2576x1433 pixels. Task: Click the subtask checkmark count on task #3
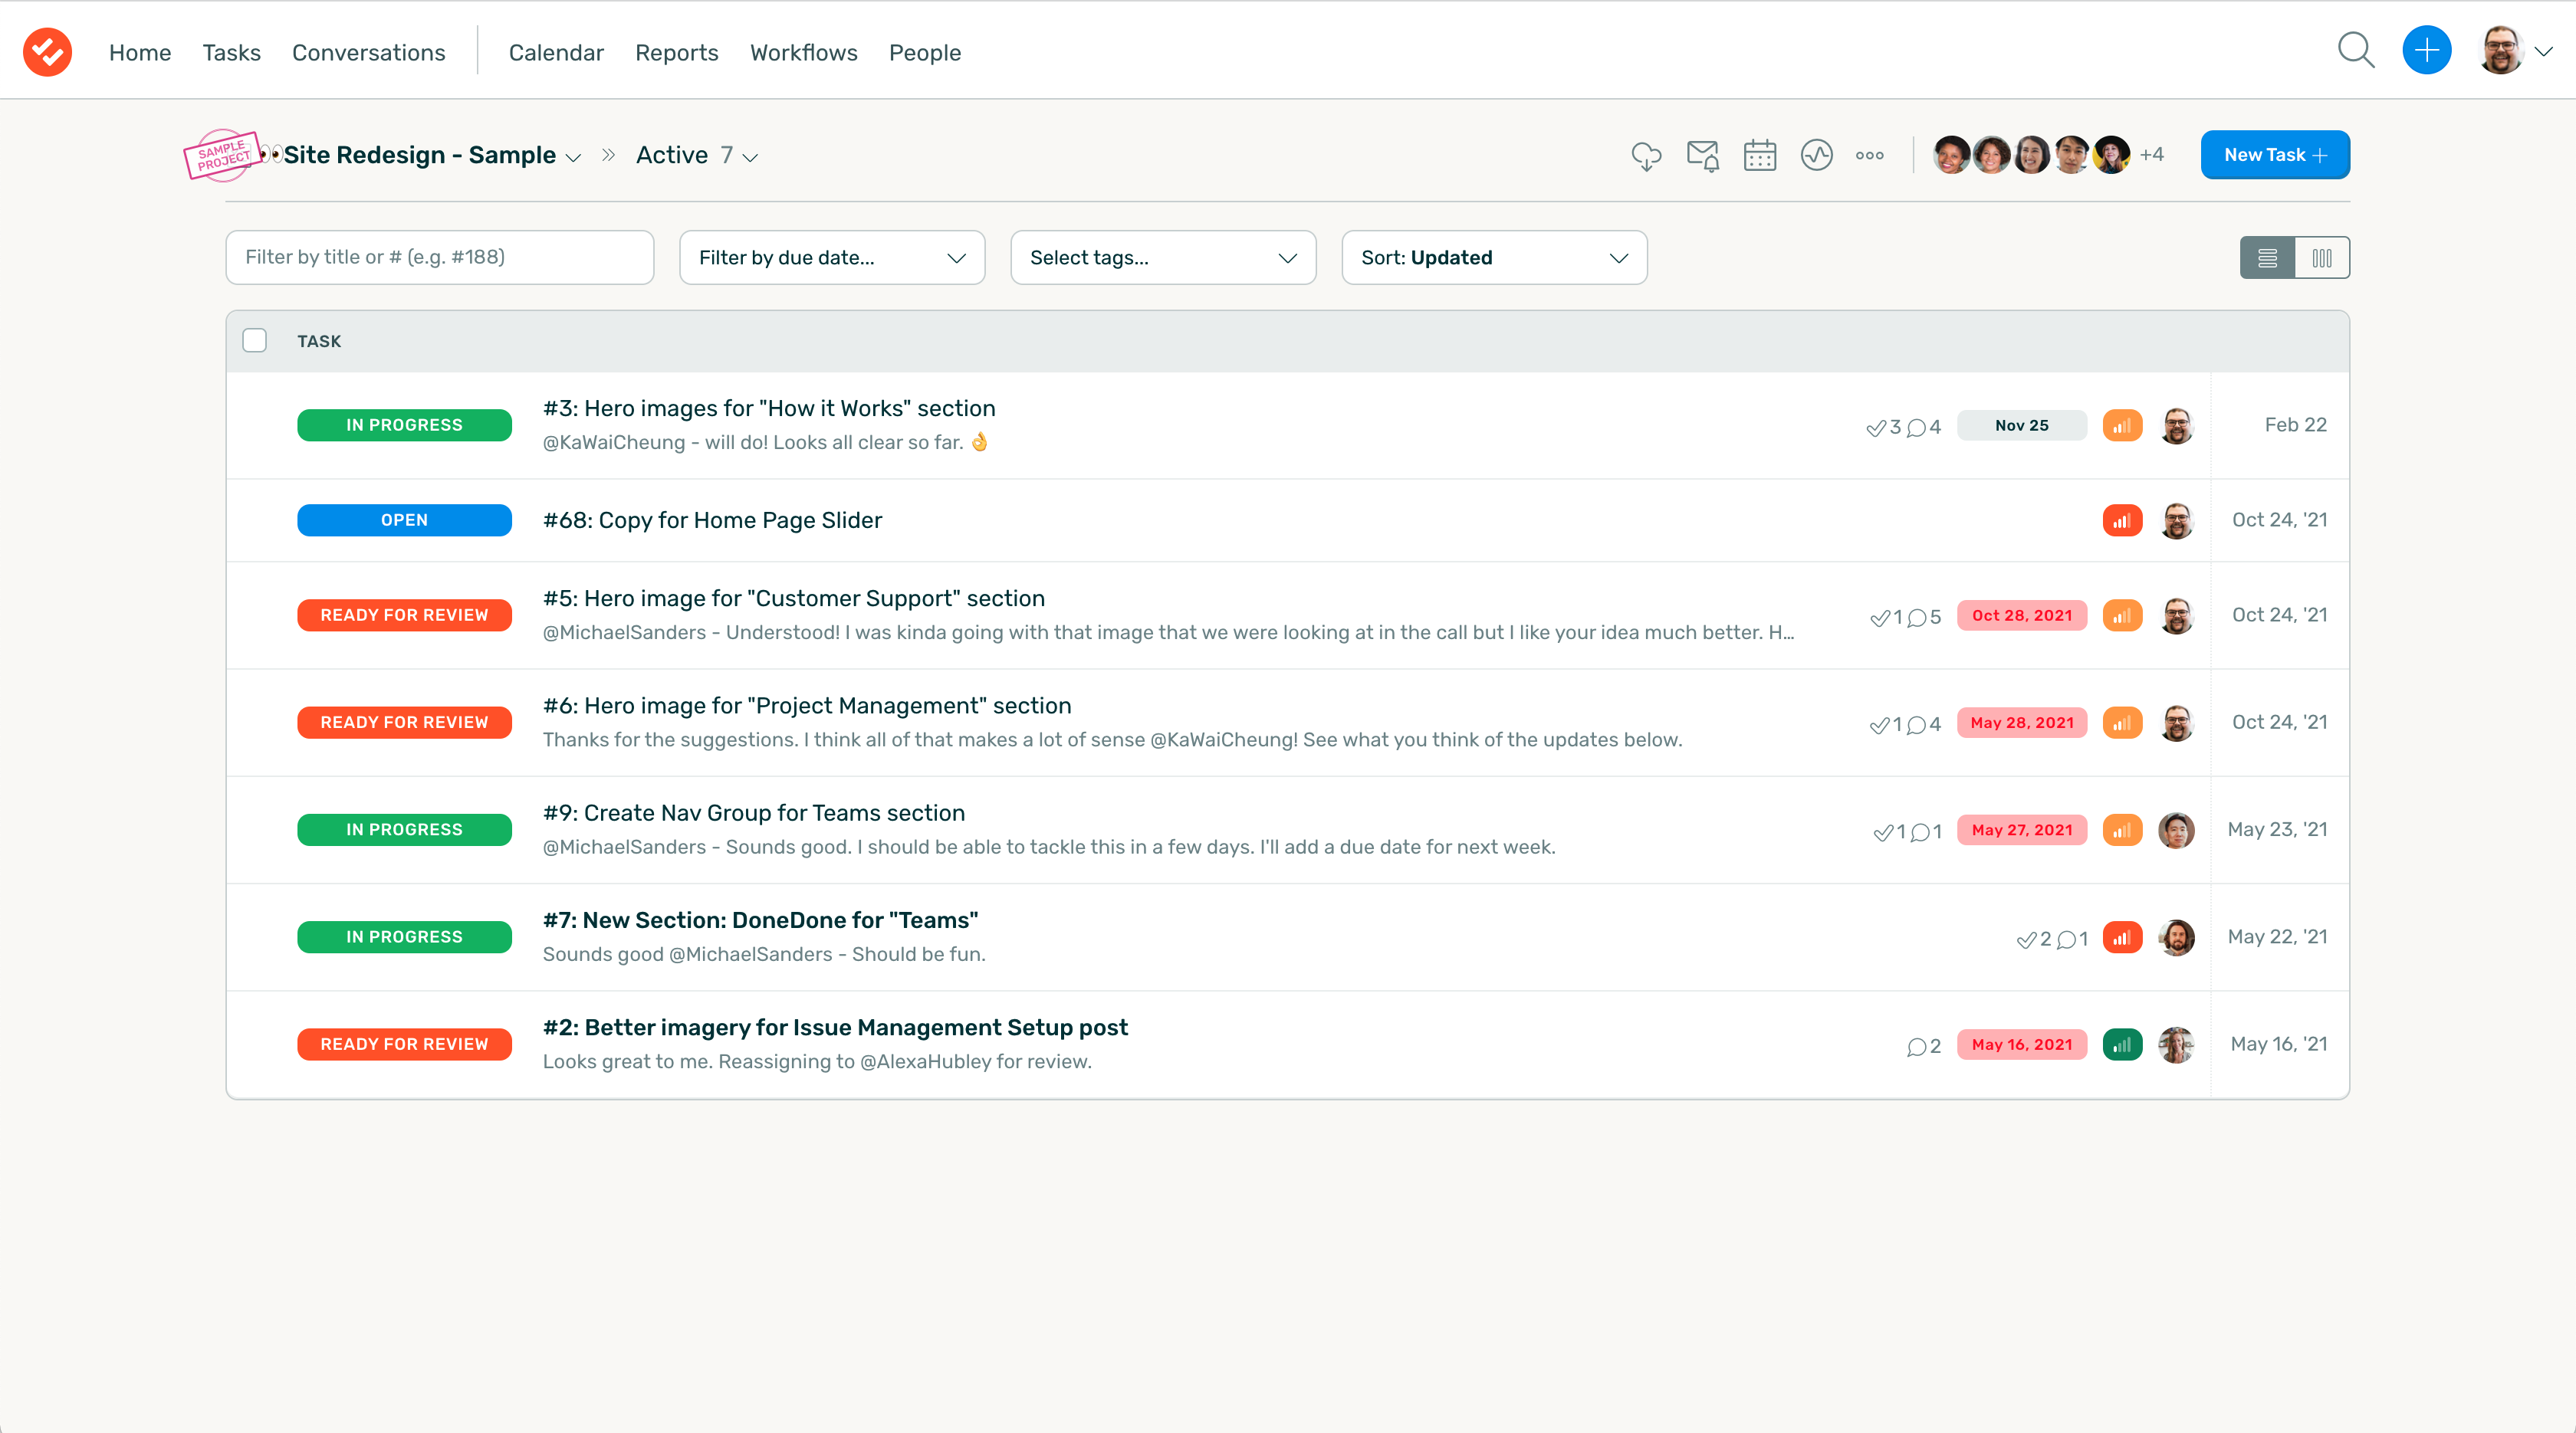[x=1883, y=428]
